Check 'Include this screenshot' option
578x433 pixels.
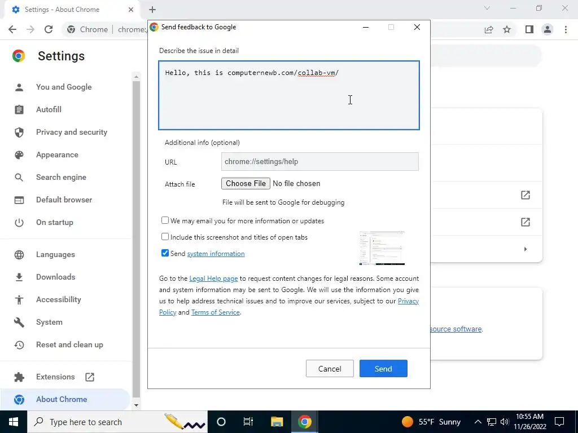165,236
